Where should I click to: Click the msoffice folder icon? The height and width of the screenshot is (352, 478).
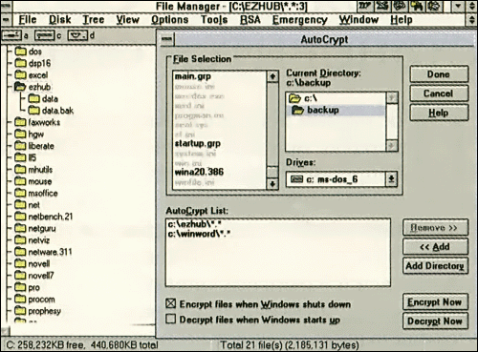[x=21, y=193]
